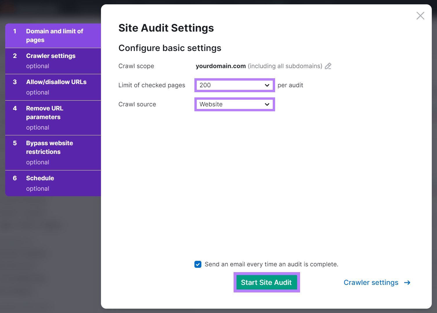The height and width of the screenshot is (313, 437).
Task: Open the Limit of checked pages dropdown
Action: 234,85
